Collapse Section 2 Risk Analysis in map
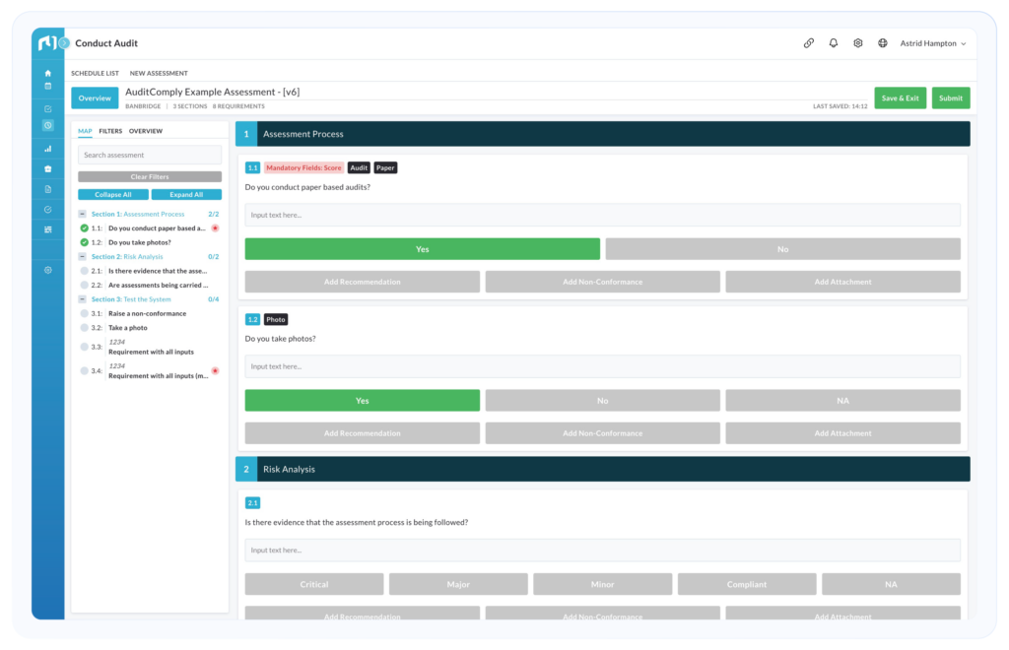 coord(83,256)
